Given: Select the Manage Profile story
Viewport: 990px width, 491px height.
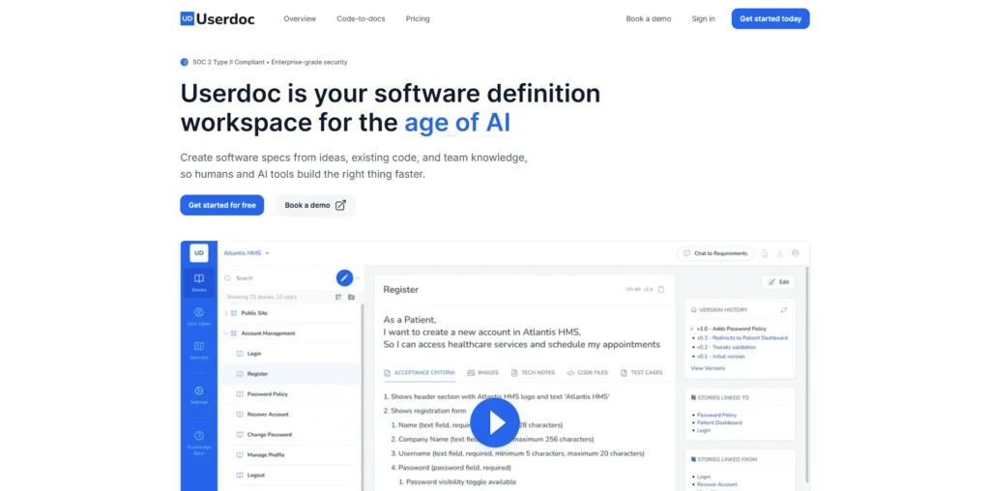Looking at the screenshot, I should coord(291,454).
